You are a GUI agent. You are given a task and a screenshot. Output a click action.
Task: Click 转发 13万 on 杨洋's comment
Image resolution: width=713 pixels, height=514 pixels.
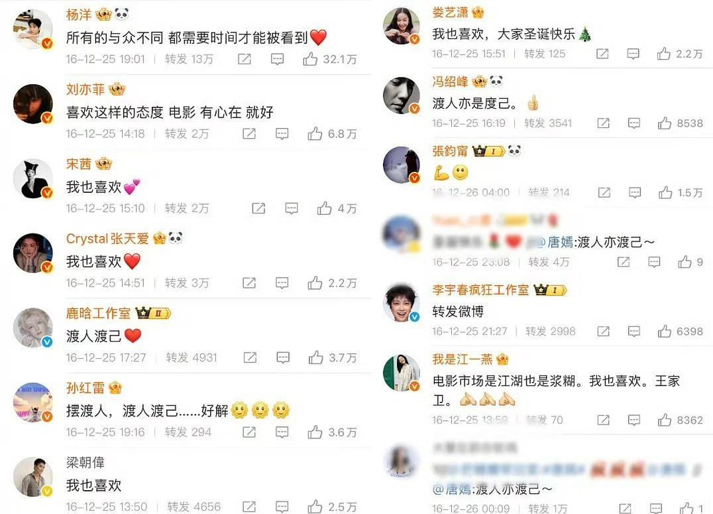[189, 59]
